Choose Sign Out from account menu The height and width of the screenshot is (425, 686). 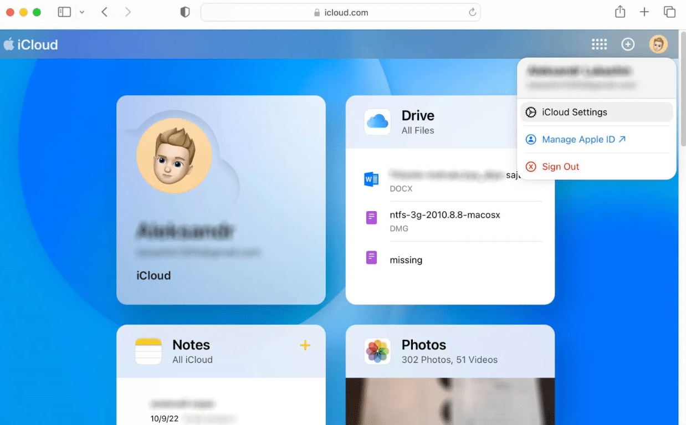560,167
